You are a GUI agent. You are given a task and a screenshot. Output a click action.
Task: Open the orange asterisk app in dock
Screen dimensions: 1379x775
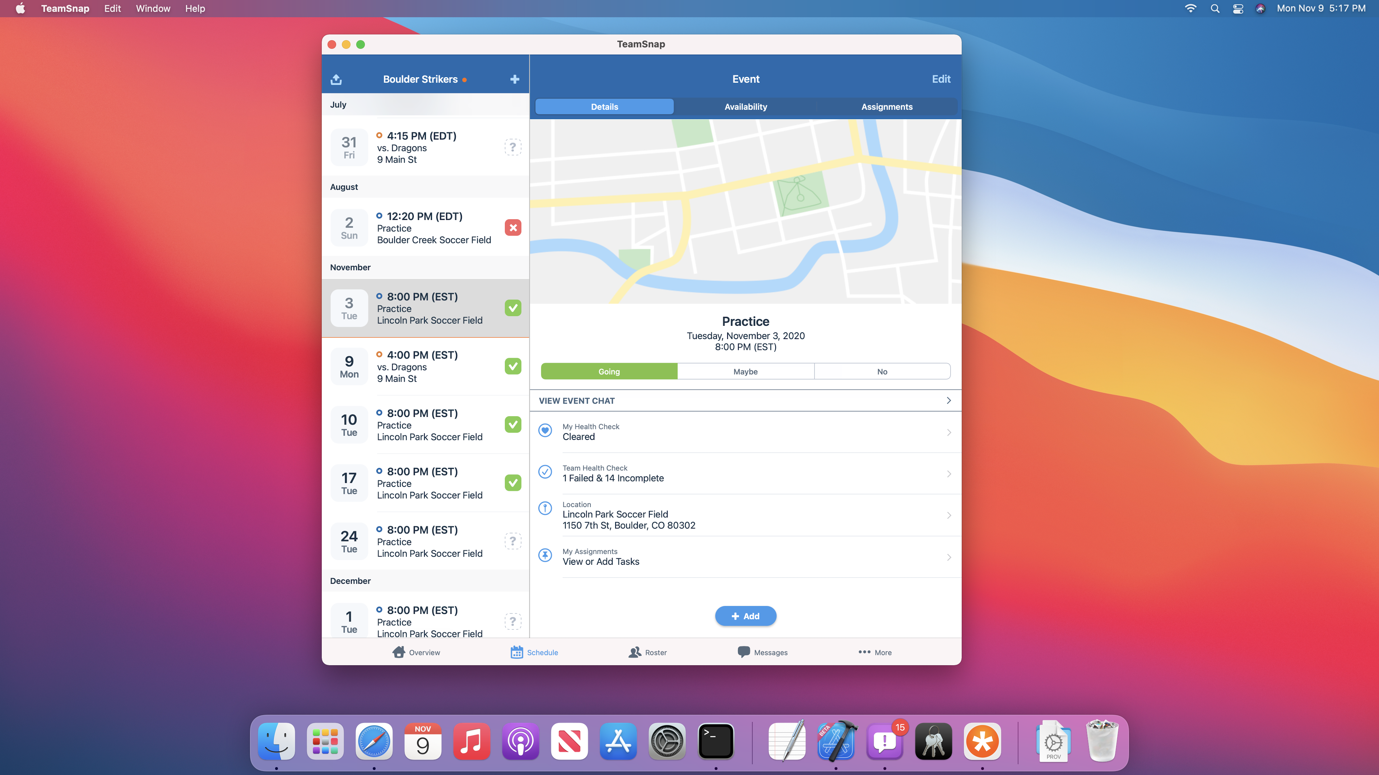[982, 741]
